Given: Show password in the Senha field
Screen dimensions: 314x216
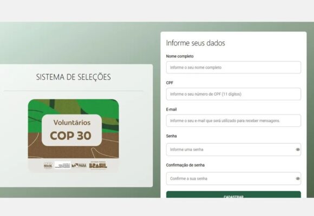Looking at the screenshot, I should [298, 150].
